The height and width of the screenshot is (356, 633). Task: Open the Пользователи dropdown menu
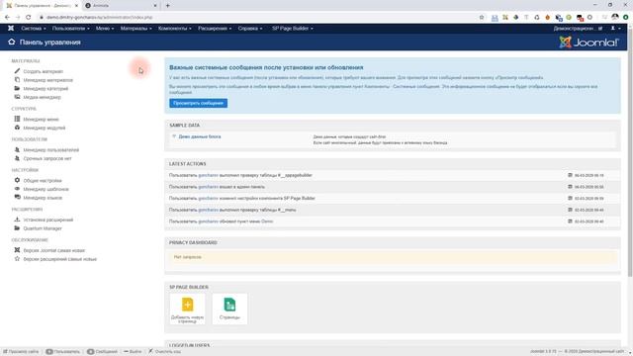[71, 29]
